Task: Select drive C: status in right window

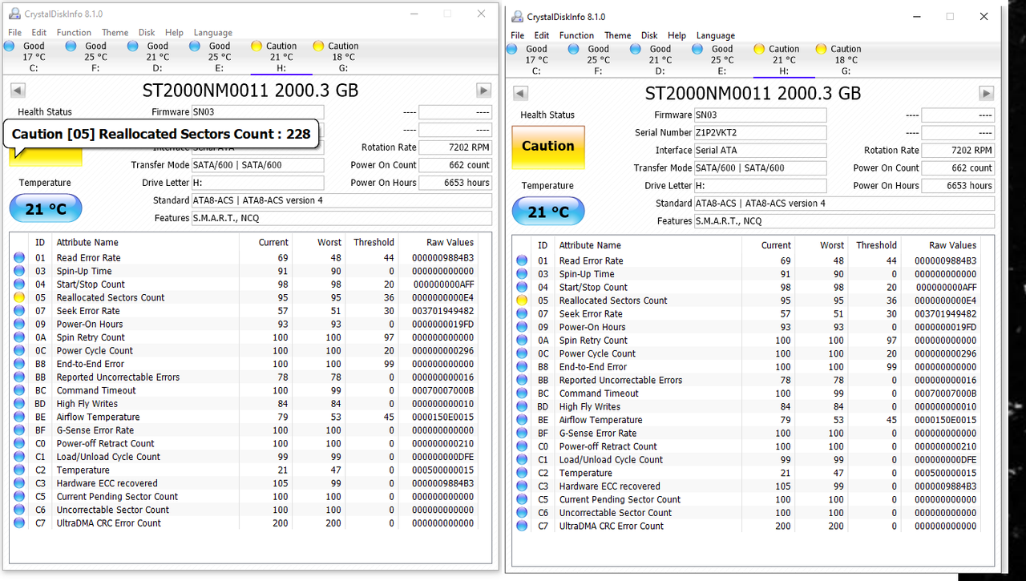Action: click(x=529, y=60)
